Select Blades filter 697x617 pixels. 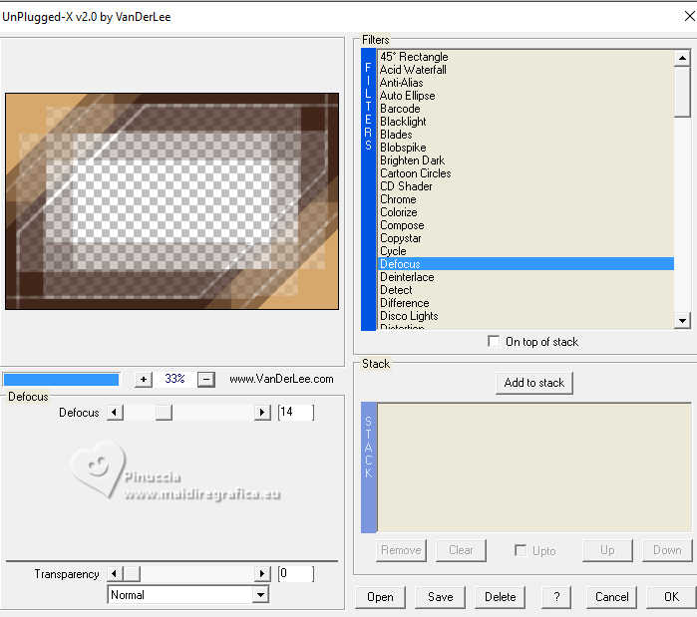tap(525, 135)
